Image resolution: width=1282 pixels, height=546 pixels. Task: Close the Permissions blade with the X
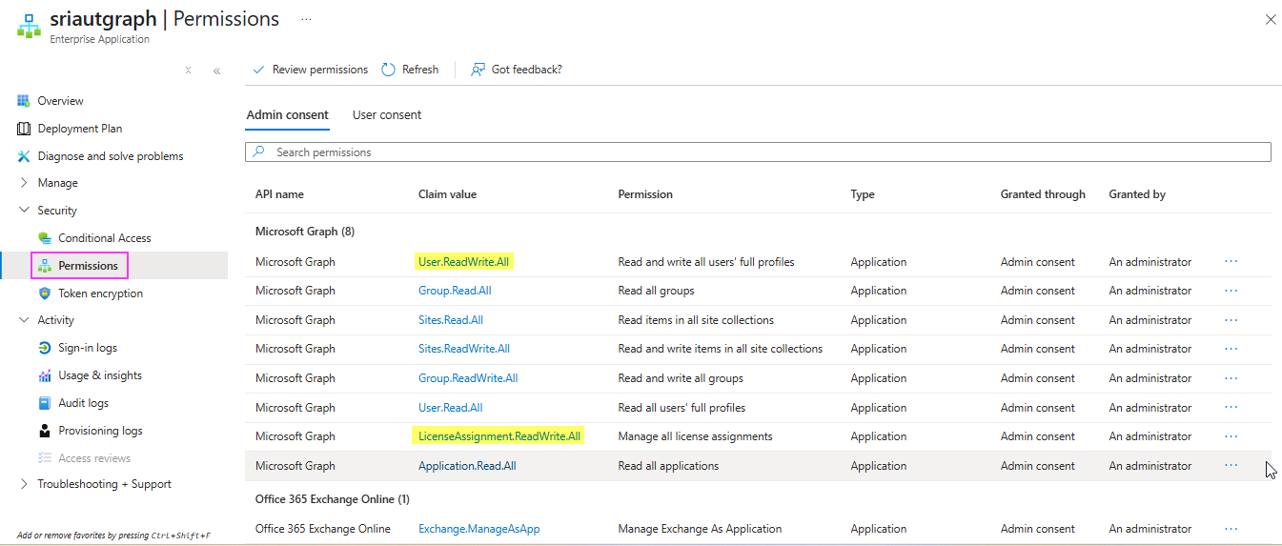point(1270,19)
